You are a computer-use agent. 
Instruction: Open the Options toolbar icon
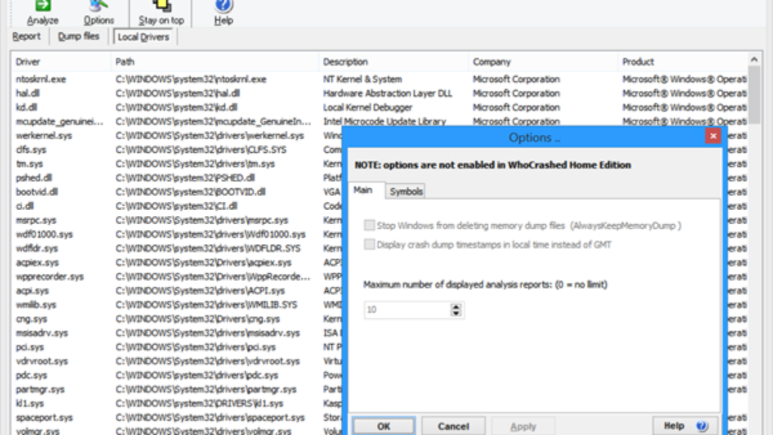point(98,12)
